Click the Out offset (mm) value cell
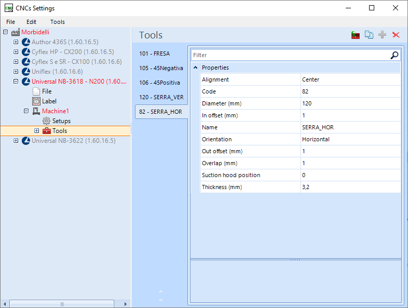This screenshot has height=308, width=408. click(350, 152)
